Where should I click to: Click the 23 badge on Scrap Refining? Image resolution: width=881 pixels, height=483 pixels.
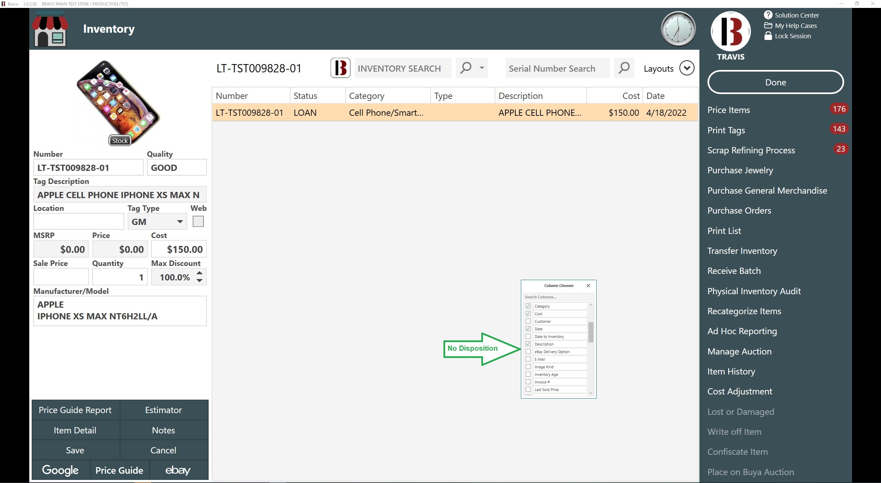840,149
